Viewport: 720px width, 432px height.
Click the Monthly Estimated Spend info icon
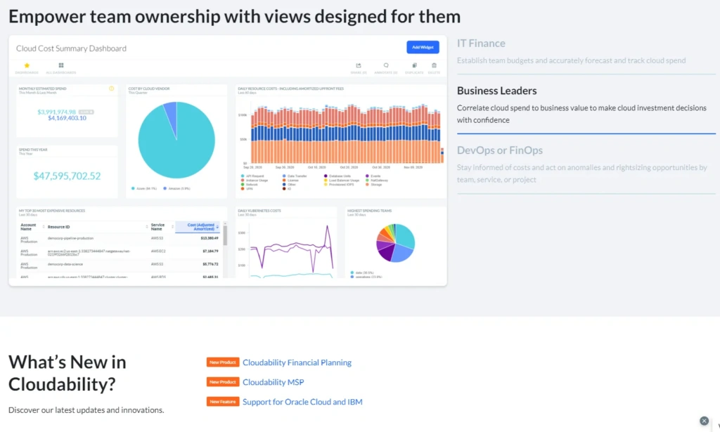click(111, 89)
